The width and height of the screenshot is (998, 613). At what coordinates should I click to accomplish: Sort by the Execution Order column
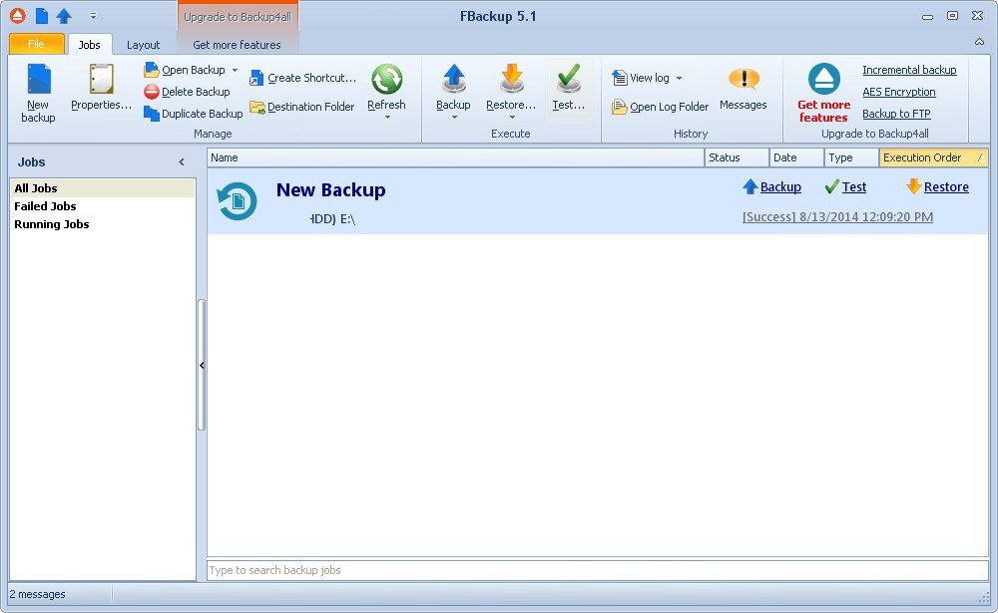coord(933,157)
